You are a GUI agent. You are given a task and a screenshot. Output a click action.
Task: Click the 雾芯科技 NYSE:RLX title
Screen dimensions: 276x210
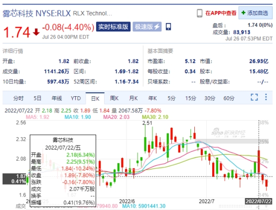tap(36, 13)
